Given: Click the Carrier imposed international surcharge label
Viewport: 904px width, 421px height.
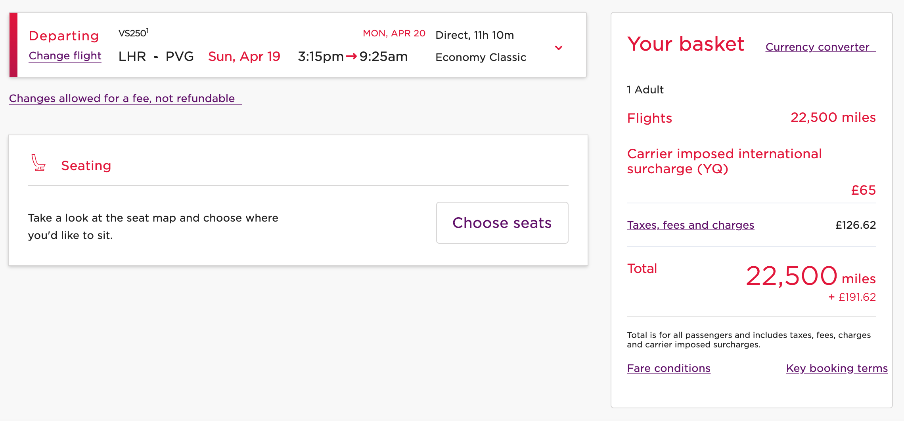Looking at the screenshot, I should tap(724, 161).
